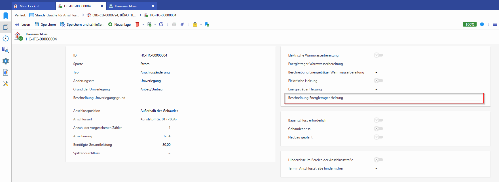Open the tools wrench icon in sidebar

point(6,84)
